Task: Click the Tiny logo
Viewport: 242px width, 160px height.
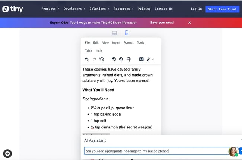Action: (x=13, y=9)
